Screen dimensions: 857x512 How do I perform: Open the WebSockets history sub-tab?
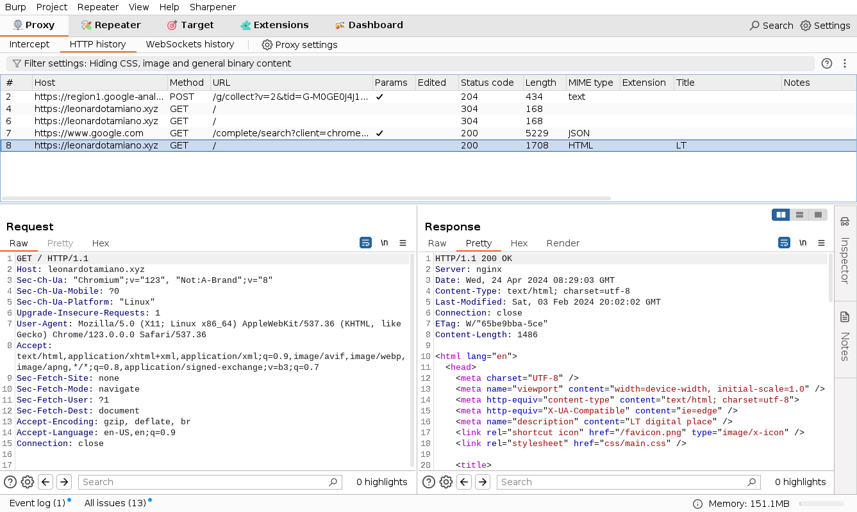pyautogui.click(x=190, y=44)
